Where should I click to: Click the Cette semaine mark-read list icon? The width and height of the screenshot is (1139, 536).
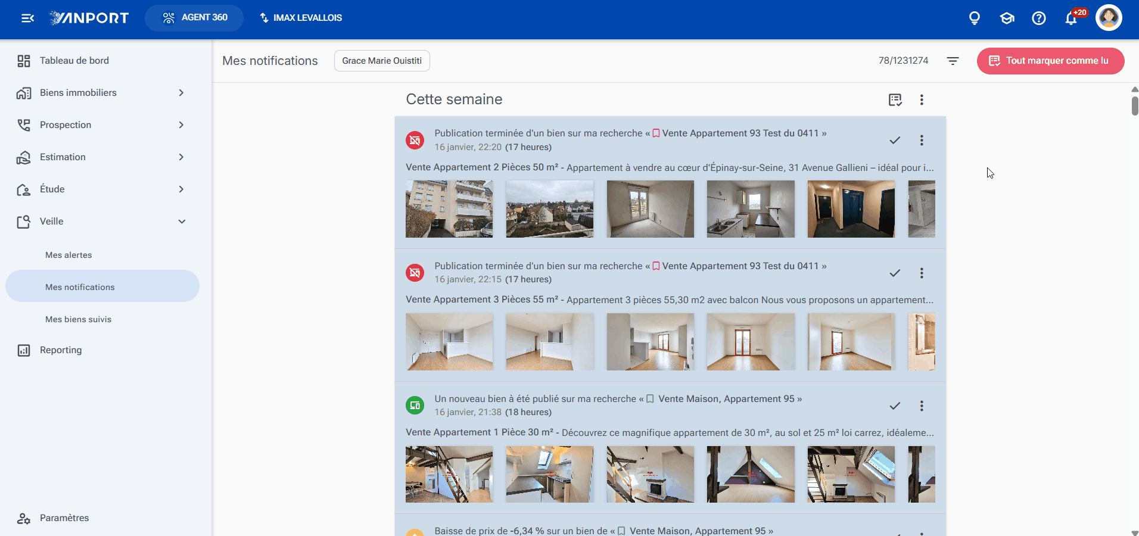[x=895, y=99]
